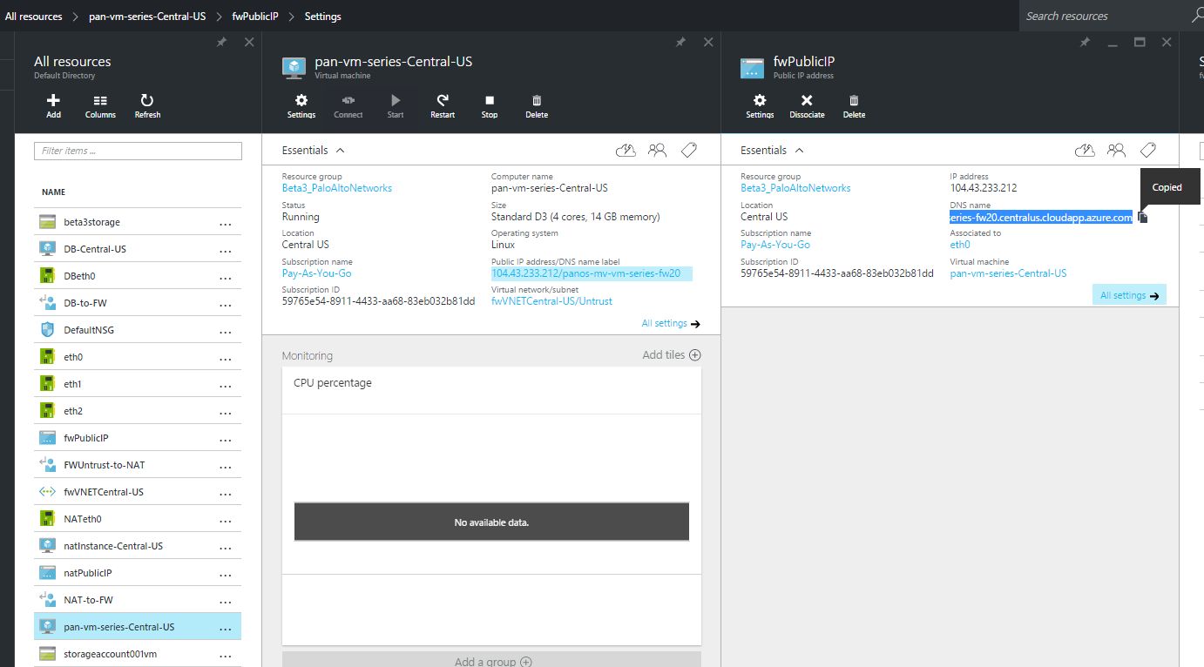
Task: Open All settings in the virtual machine blade
Action: (671, 324)
